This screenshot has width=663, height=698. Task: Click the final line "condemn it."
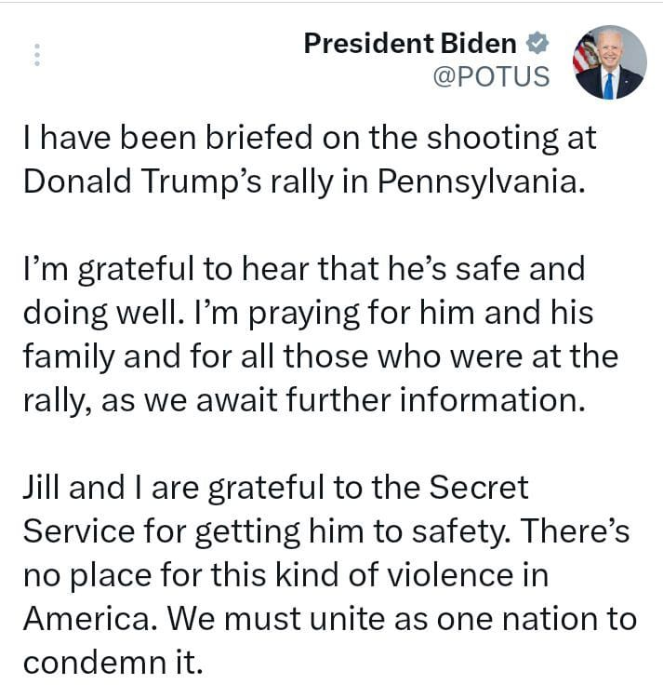(x=112, y=661)
